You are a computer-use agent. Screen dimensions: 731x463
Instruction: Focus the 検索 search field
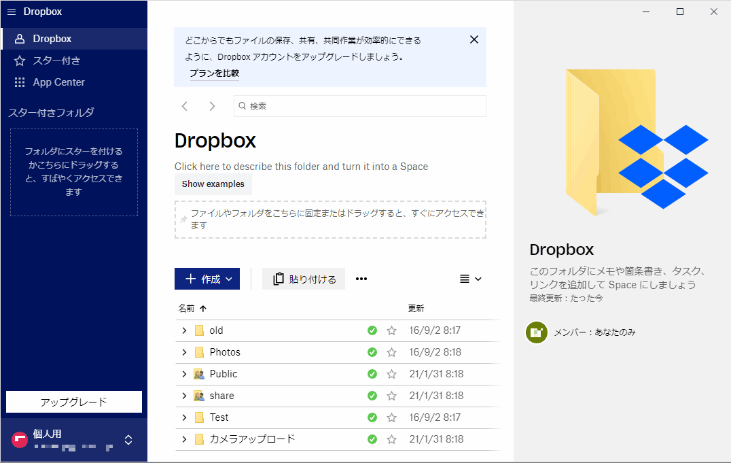coord(360,106)
